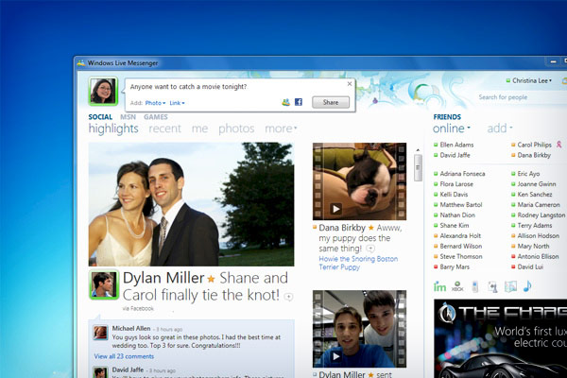
Task: Minimize the Windows Live Messenger window
Action: pos(553,62)
